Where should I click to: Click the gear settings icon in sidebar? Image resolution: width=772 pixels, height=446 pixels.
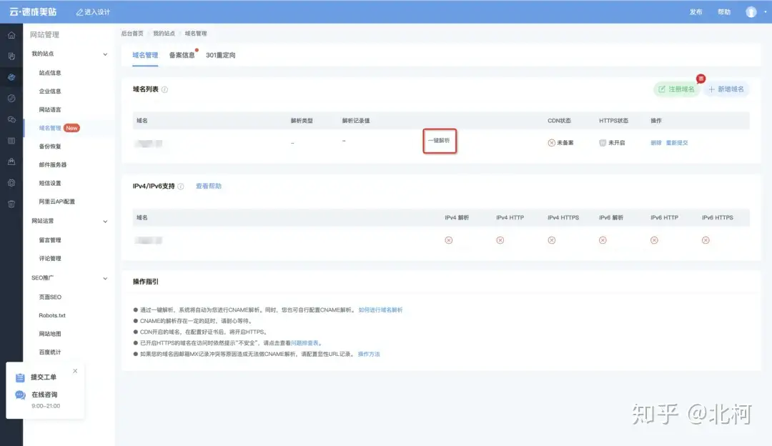coord(11,183)
